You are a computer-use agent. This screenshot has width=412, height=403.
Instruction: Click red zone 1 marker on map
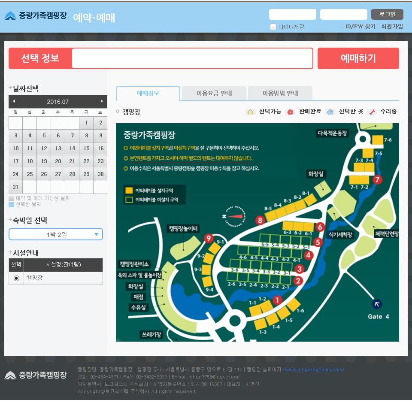tap(278, 300)
